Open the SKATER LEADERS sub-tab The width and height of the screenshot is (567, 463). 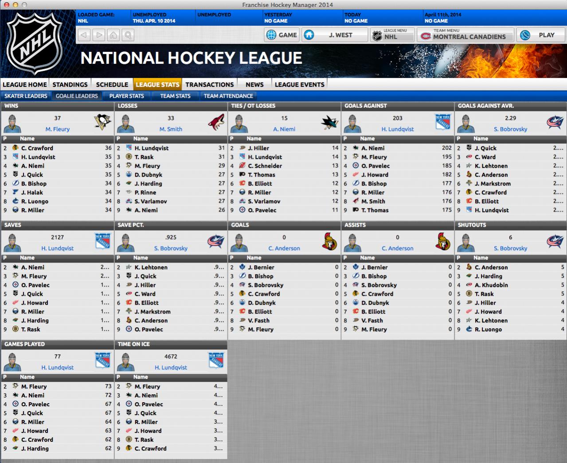pyautogui.click(x=26, y=96)
